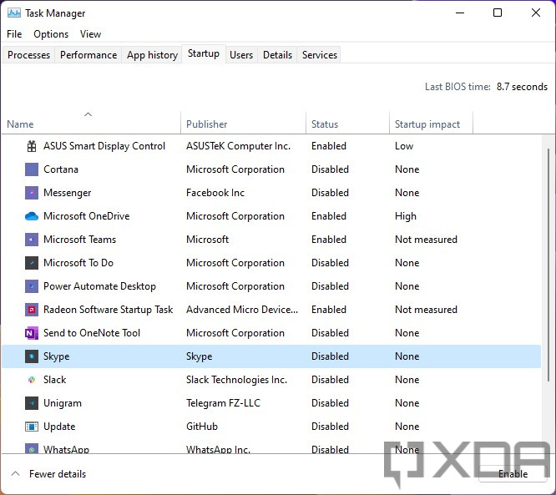Click the vertical scrollbar of the startup list

pos(548,266)
